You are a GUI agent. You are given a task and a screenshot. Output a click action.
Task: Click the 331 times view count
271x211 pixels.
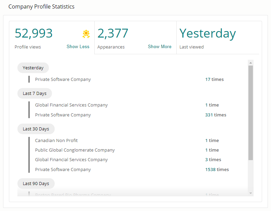coord(215,115)
